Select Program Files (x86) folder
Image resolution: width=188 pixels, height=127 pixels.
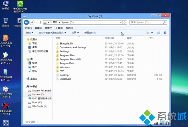70,60
